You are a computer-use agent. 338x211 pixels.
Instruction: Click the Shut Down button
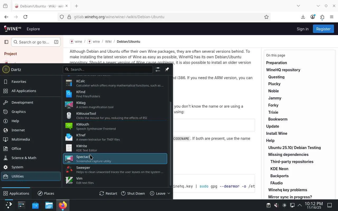tap(133, 193)
